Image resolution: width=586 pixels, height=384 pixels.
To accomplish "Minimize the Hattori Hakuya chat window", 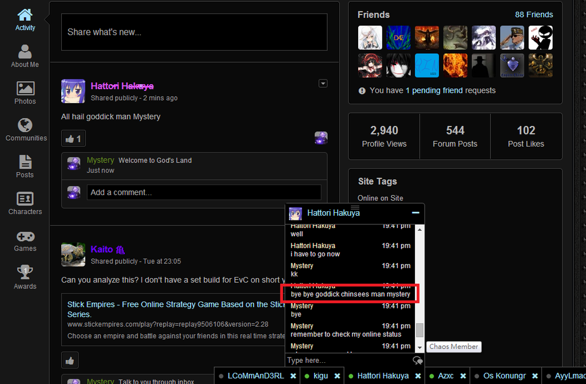I will 415,213.
